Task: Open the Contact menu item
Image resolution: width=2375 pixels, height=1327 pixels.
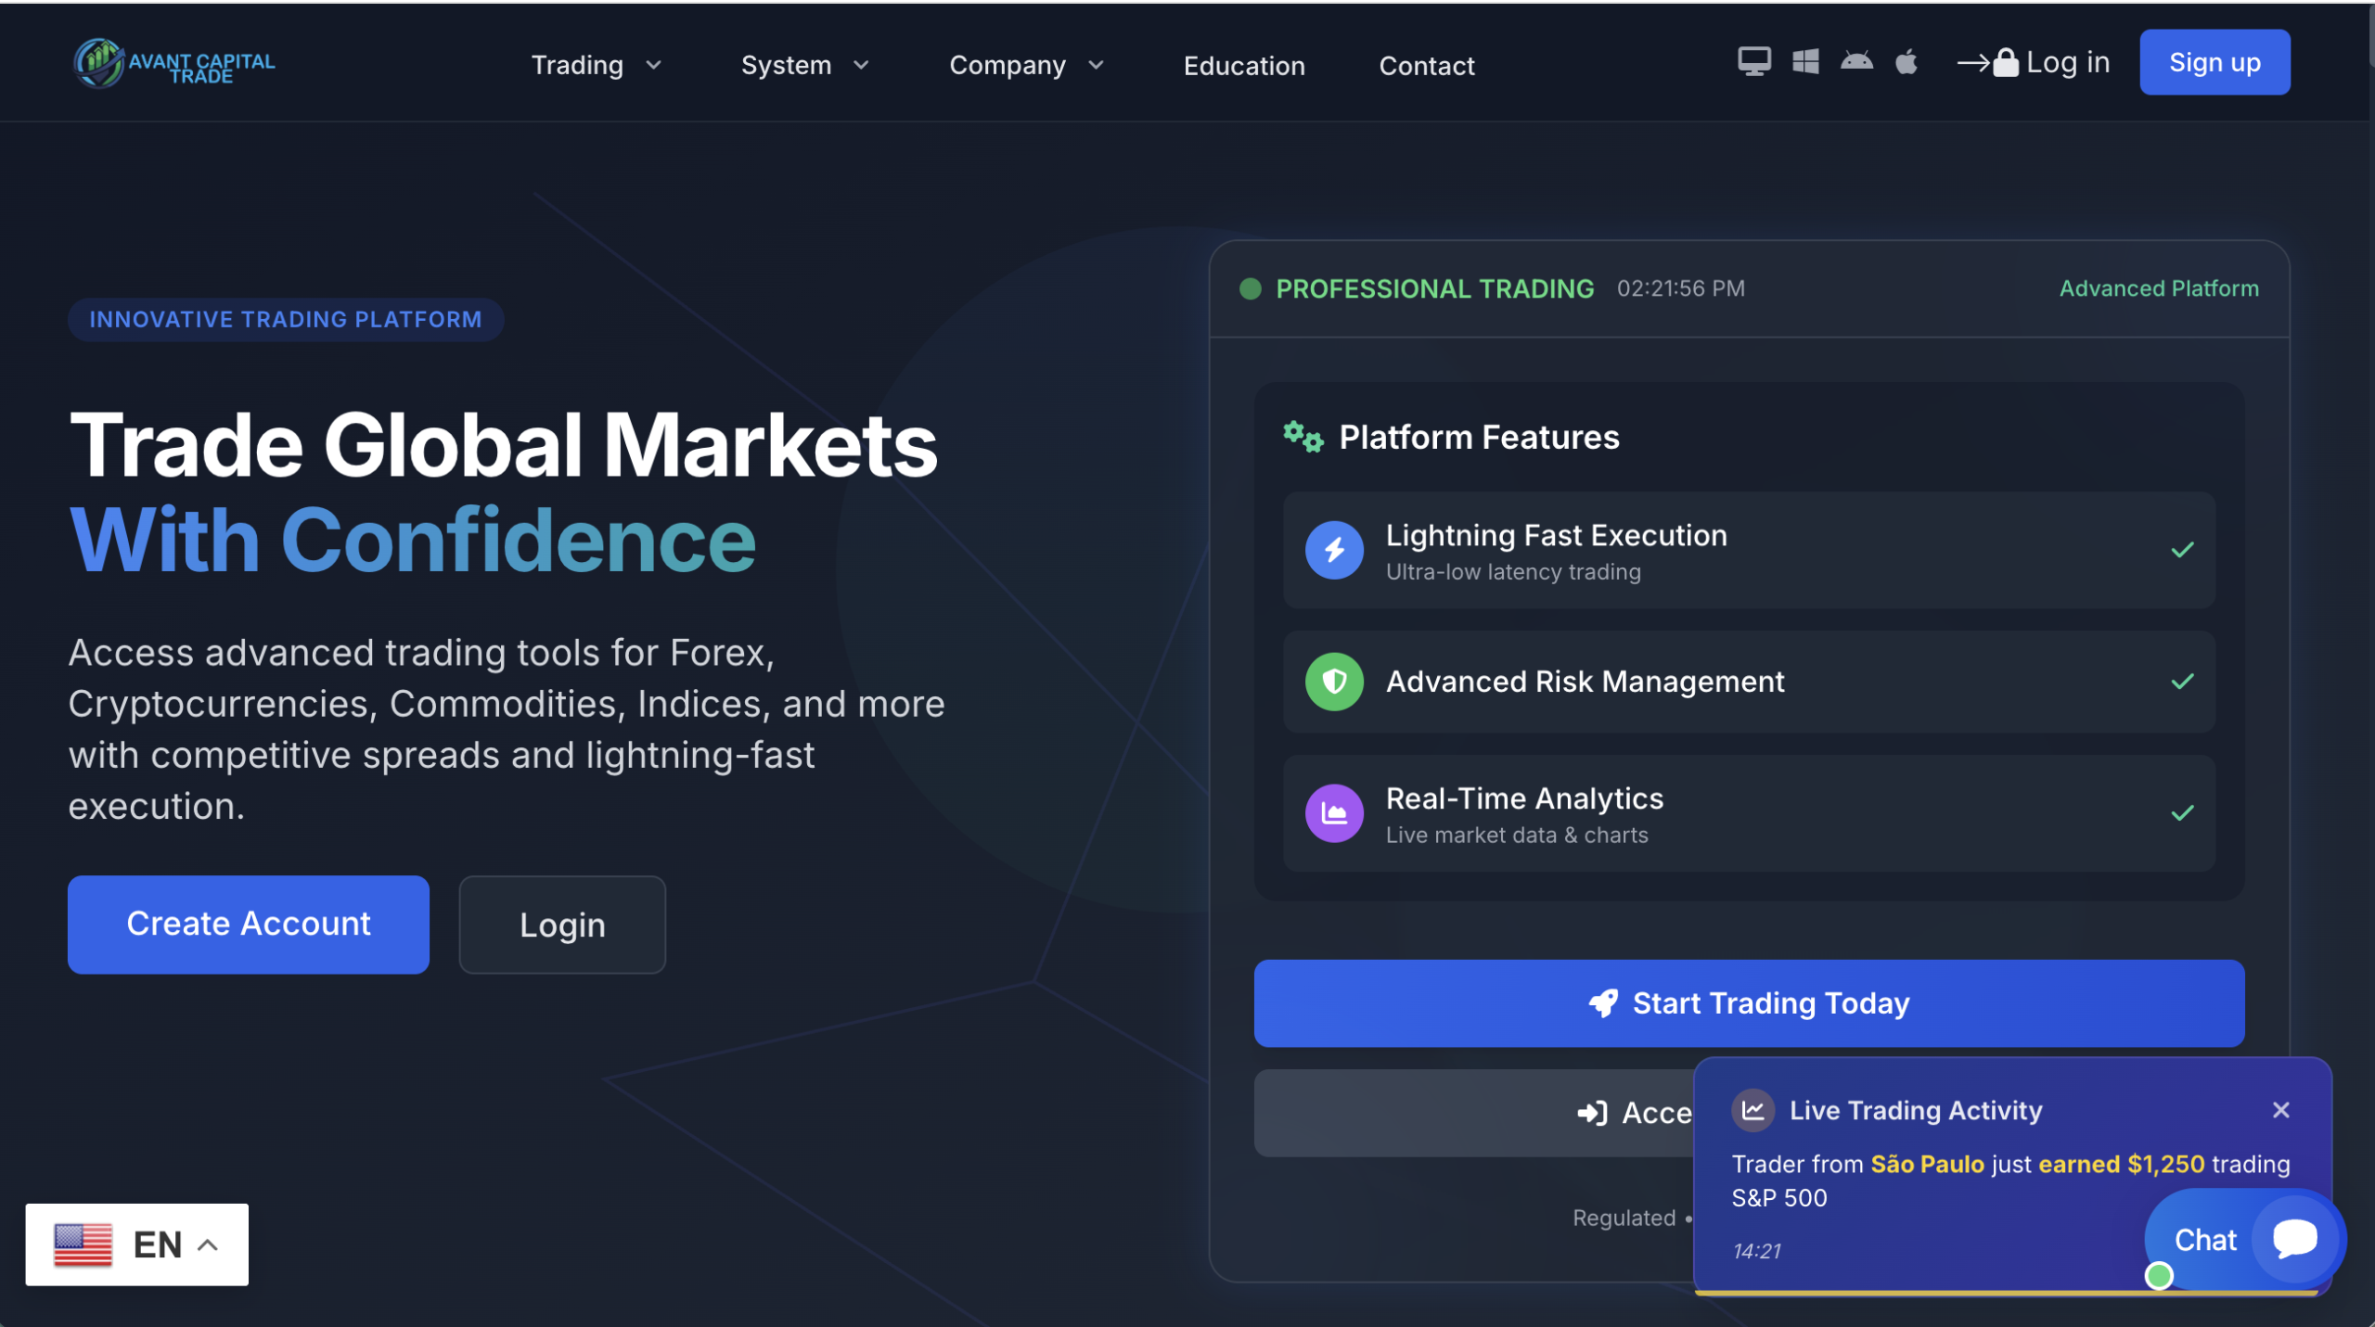Action: click(x=1426, y=66)
